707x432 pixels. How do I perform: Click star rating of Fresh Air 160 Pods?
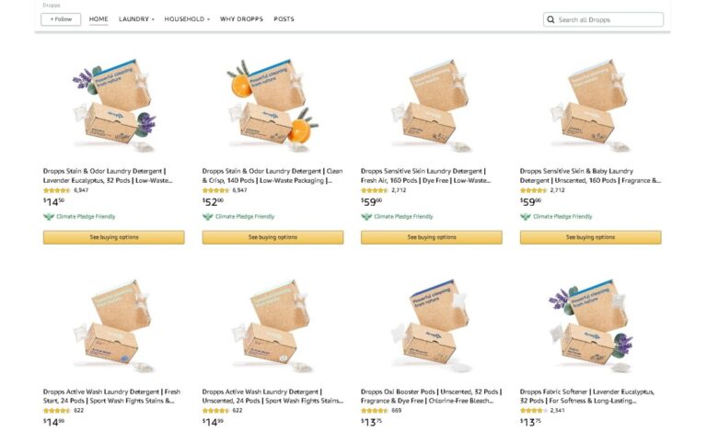(375, 190)
